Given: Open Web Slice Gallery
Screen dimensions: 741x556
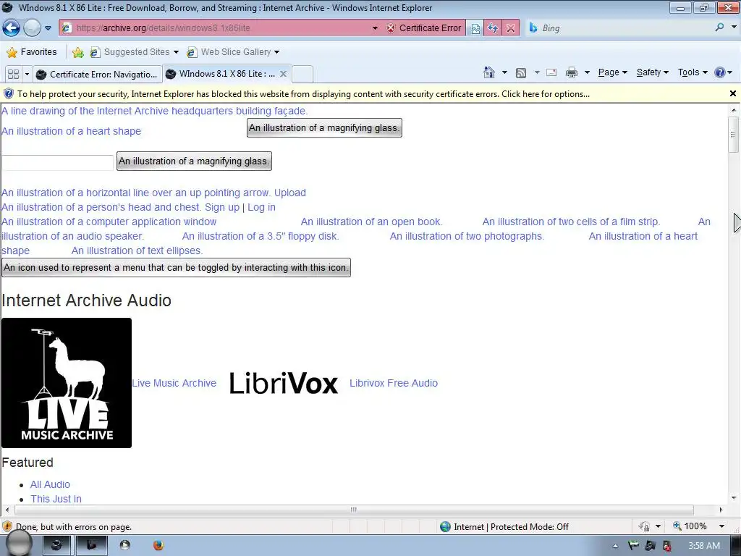Looking at the screenshot, I should click(x=233, y=52).
